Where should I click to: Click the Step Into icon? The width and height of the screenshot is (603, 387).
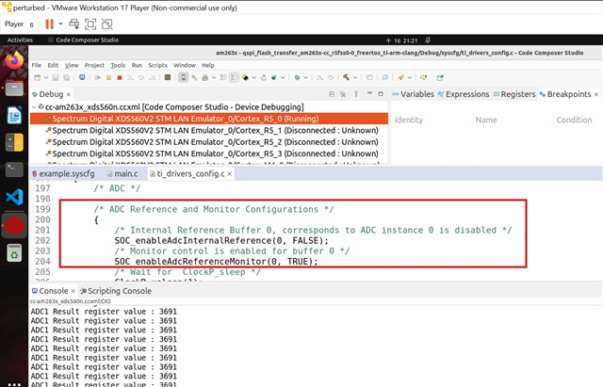pyautogui.click(x=130, y=77)
